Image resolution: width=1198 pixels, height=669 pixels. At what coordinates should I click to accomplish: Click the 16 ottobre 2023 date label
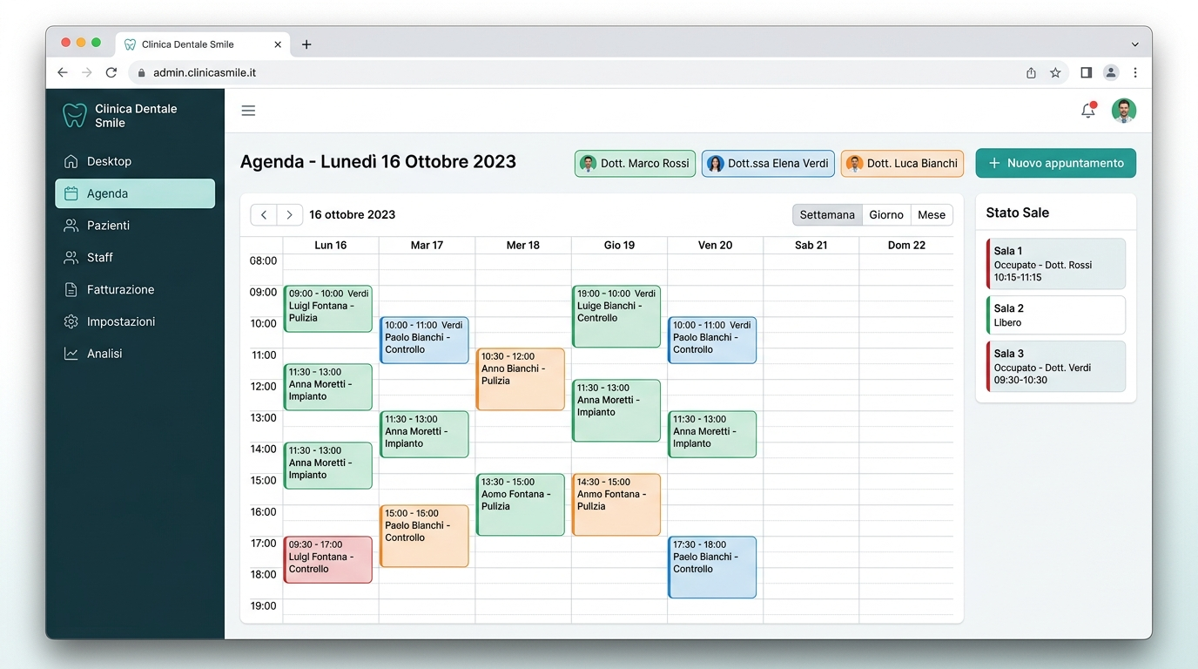pyautogui.click(x=353, y=215)
